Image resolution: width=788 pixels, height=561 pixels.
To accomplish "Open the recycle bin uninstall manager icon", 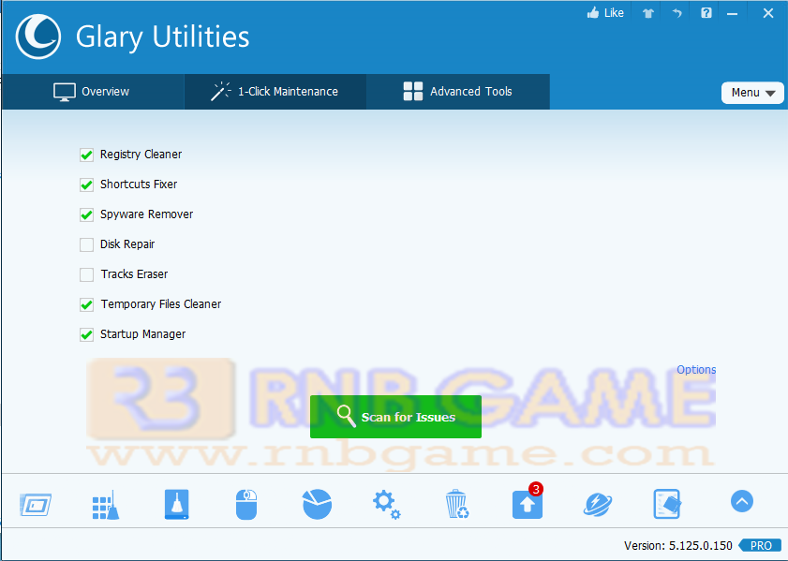I will tap(457, 504).
